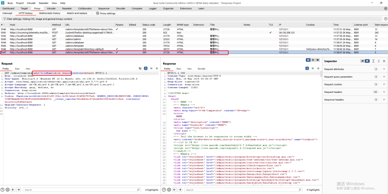Open Proxy settings

point(106,13)
